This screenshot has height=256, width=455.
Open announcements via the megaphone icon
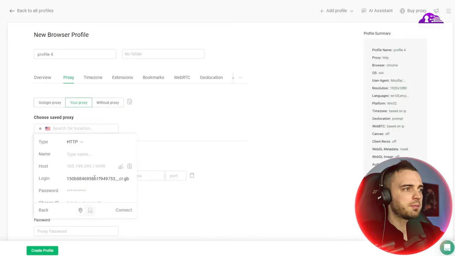(436, 11)
